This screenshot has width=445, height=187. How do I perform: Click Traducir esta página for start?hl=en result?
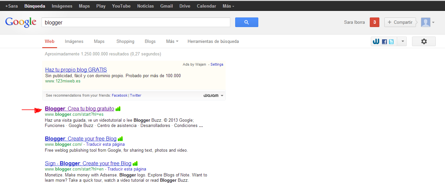pyautogui.click(x=127, y=169)
